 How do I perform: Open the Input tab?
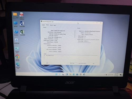(55, 25)
